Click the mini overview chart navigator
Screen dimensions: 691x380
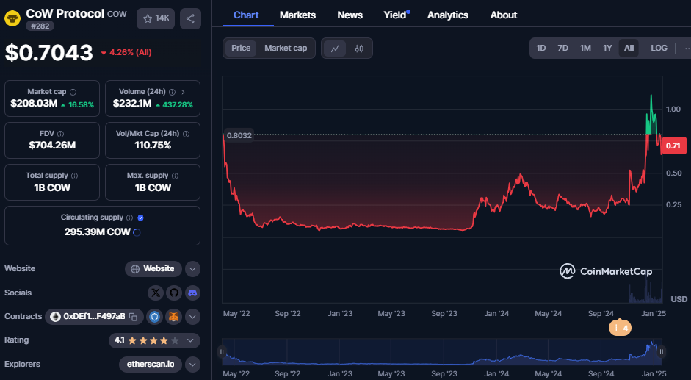click(x=441, y=352)
